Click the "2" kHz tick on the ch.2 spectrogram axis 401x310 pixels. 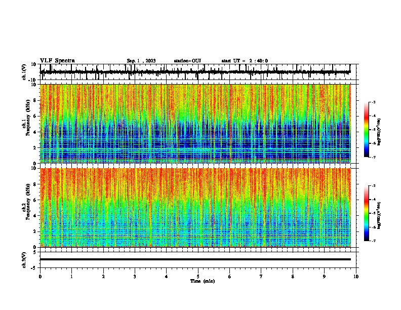[x=35, y=231]
